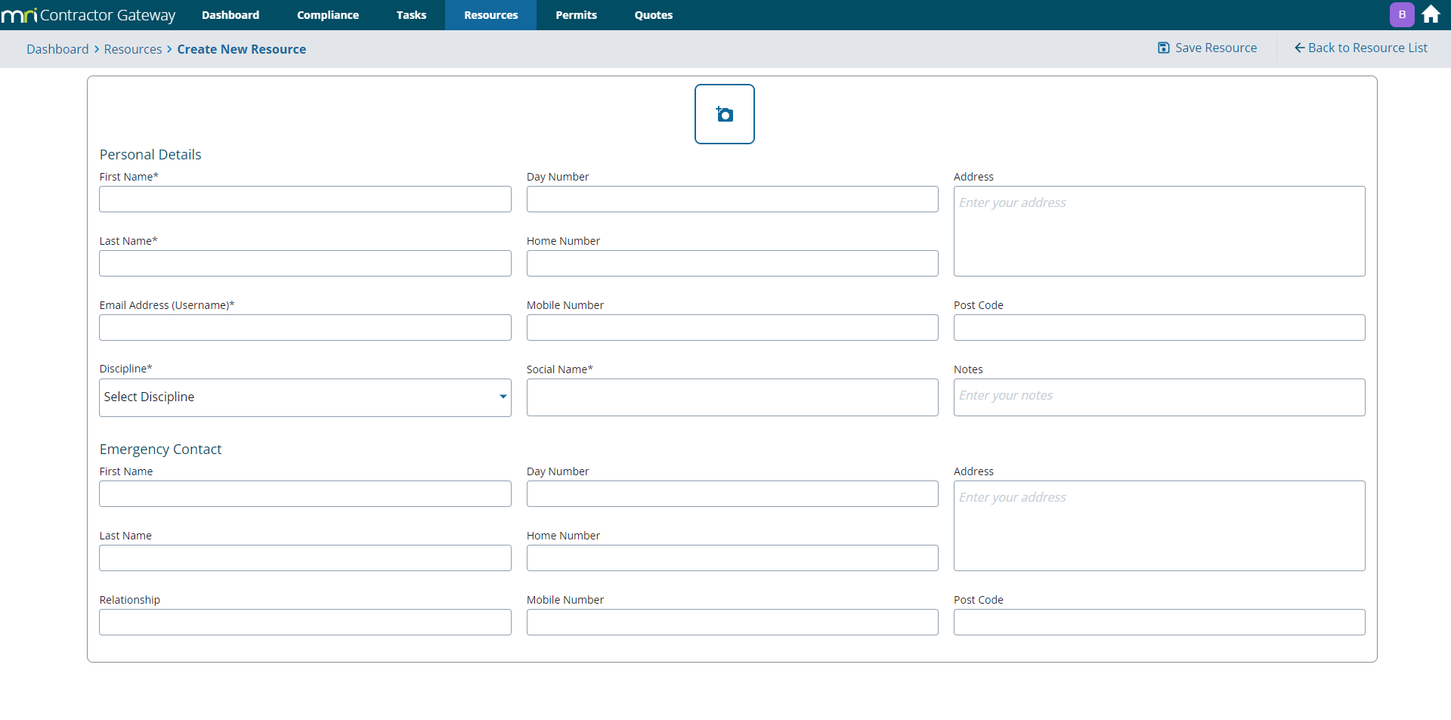Open the Select Discipline dropdown
The width and height of the screenshot is (1451, 720).
click(x=305, y=397)
